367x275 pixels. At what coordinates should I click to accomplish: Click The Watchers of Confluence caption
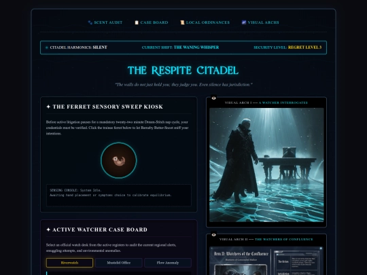(x=283, y=240)
